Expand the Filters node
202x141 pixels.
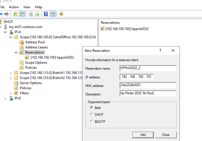click(11, 93)
